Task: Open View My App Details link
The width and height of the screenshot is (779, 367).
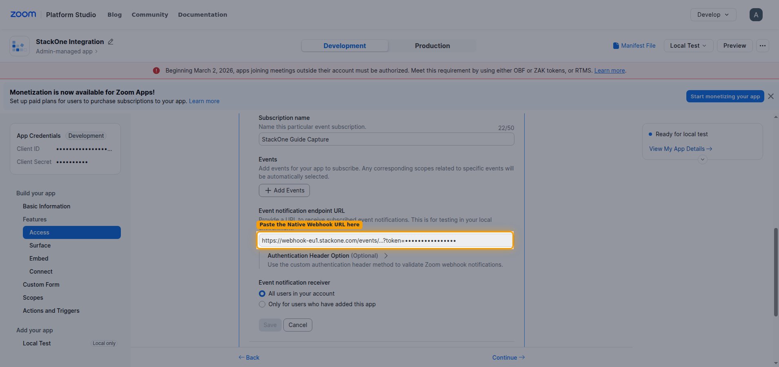Action: pyautogui.click(x=681, y=149)
